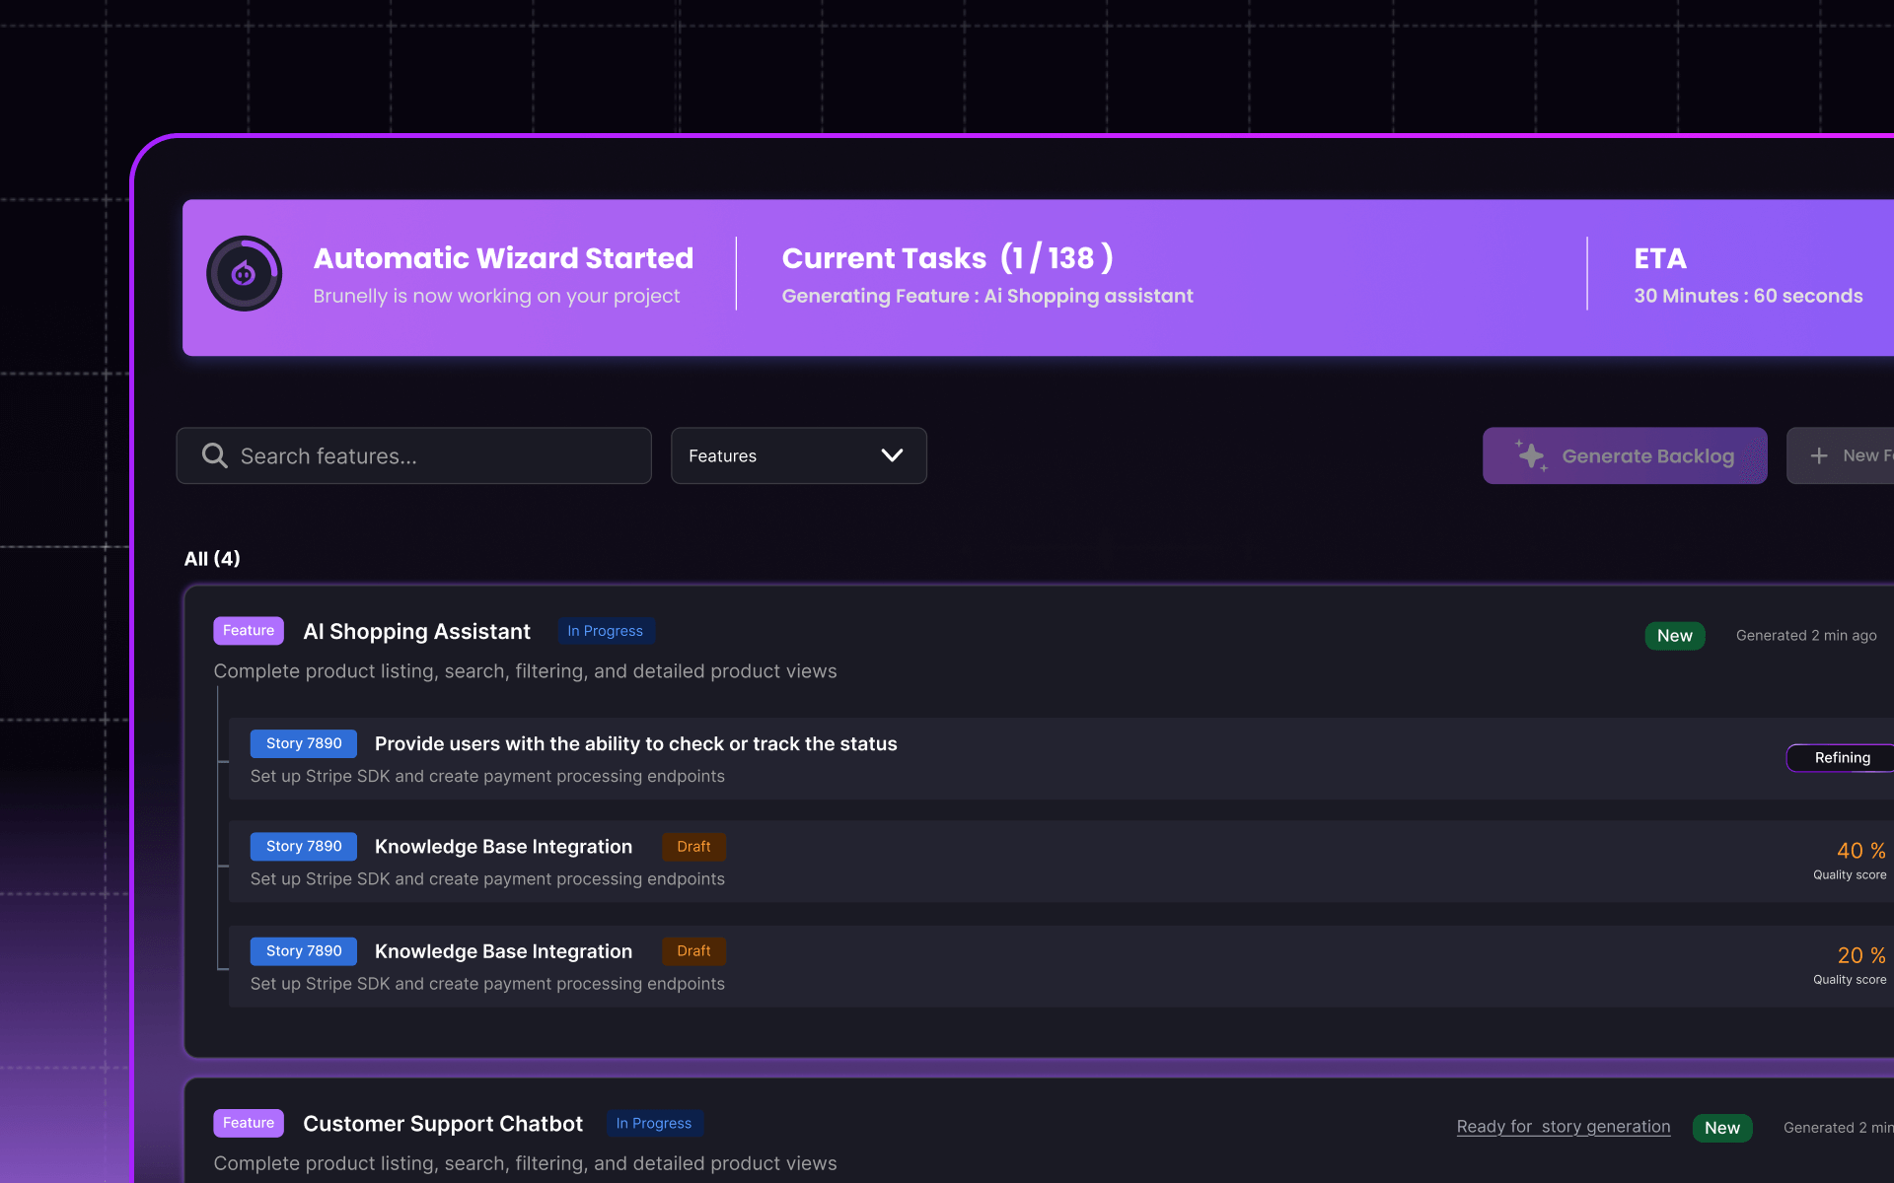Click the ETA '30 Minutes : 60 seconds' value

[x=1748, y=296]
